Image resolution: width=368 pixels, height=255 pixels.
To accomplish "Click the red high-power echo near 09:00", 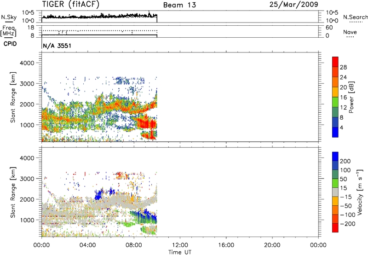I will [145, 123].
